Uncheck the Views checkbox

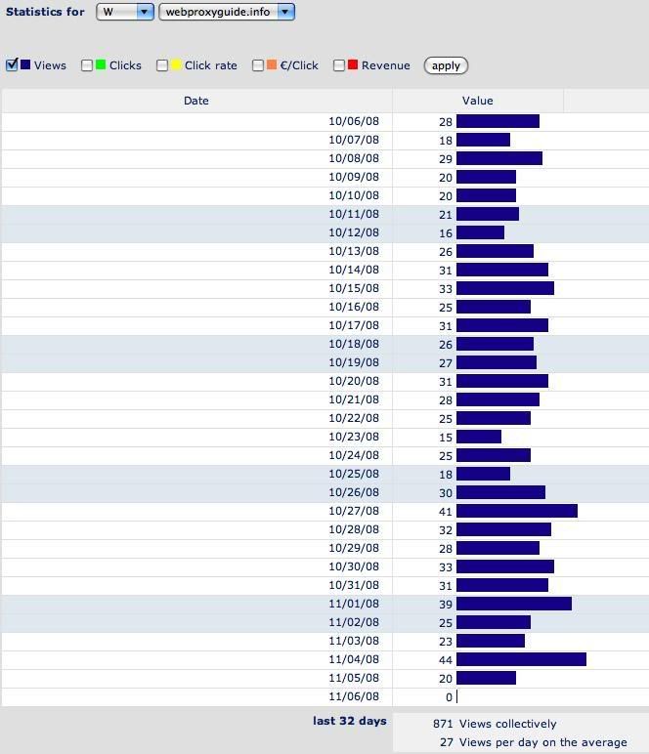pos(12,65)
